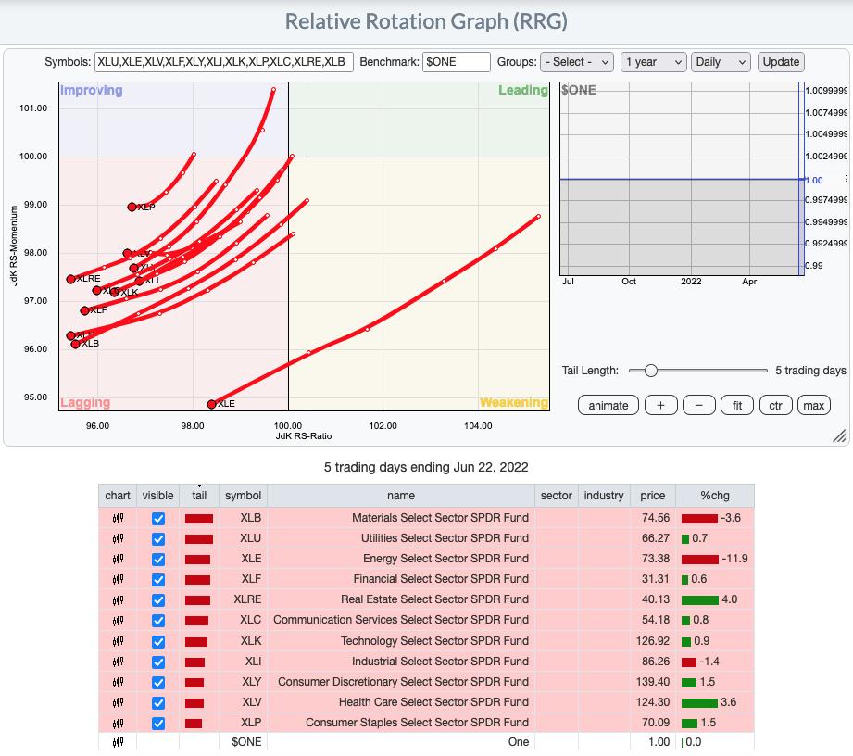Screen dimensions: 853x756
Task: Select the XLF point on graph
Action: point(84,310)
